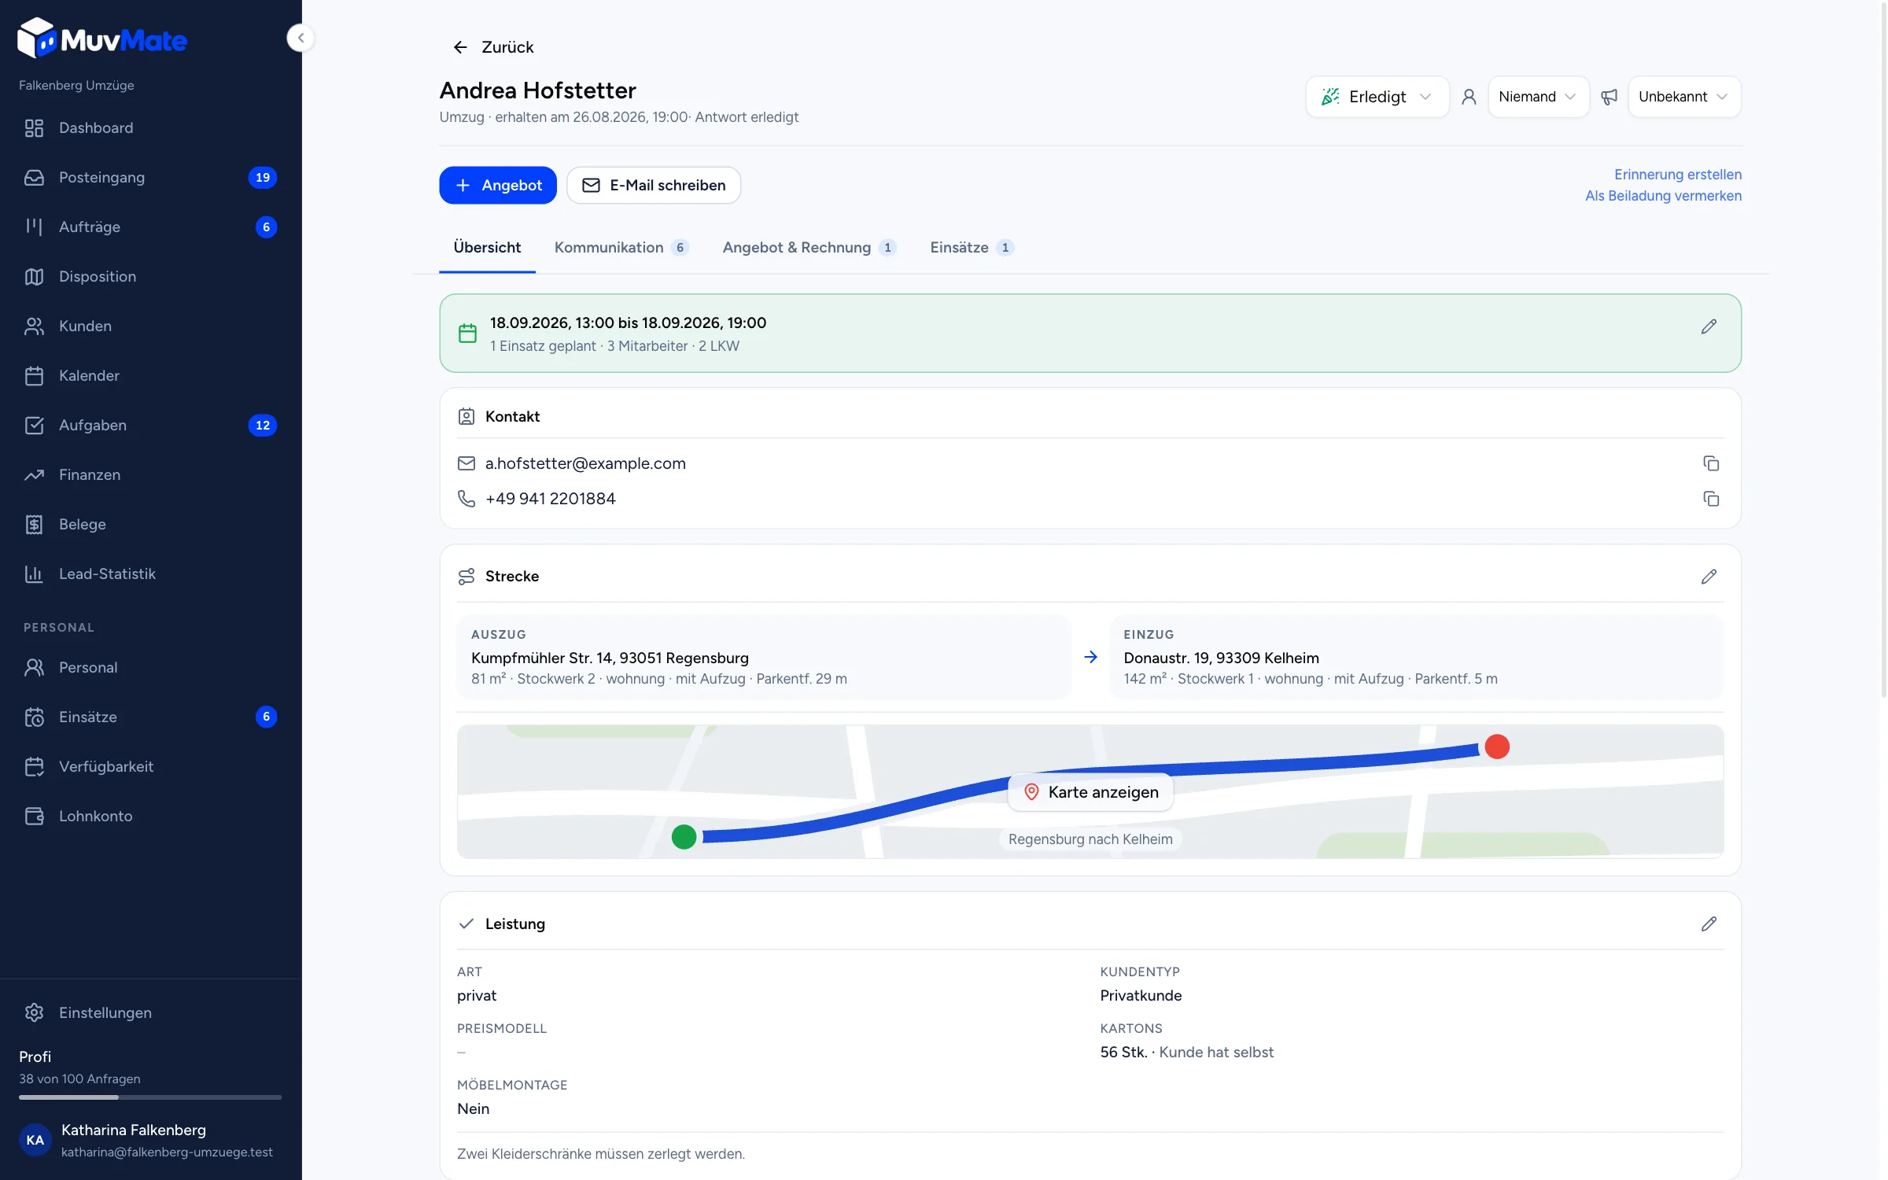Open the Kalender page

(151, 375)
